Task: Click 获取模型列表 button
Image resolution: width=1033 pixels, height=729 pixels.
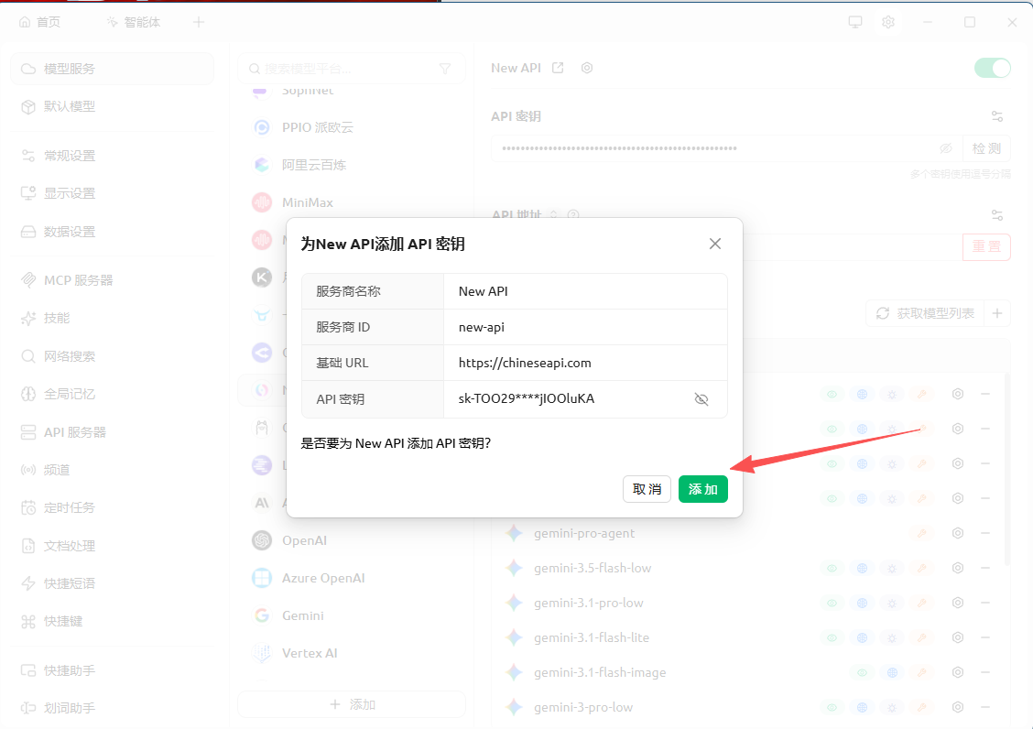Action: (x=925, y=314)
